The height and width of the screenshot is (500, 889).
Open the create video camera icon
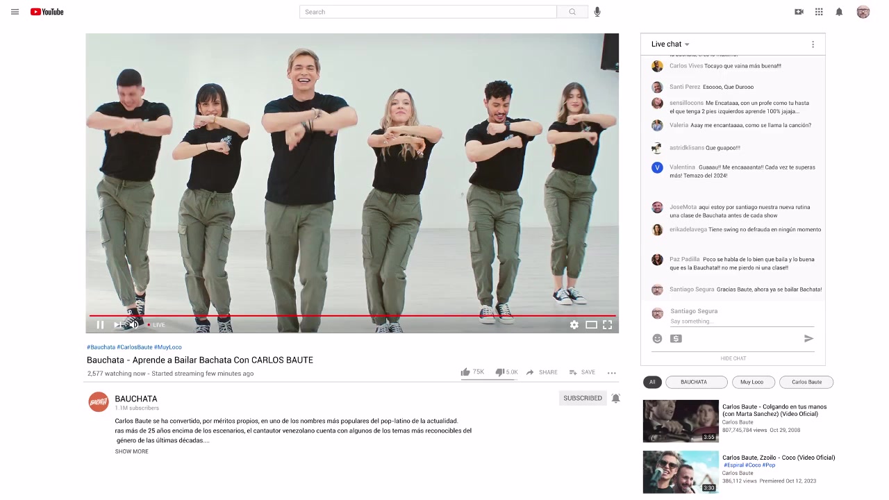799,12
